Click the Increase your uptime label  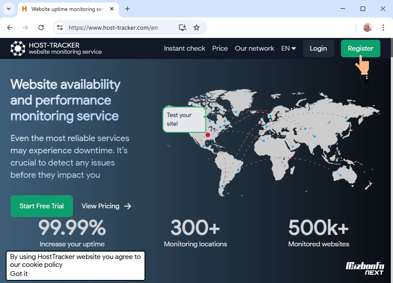72,244
